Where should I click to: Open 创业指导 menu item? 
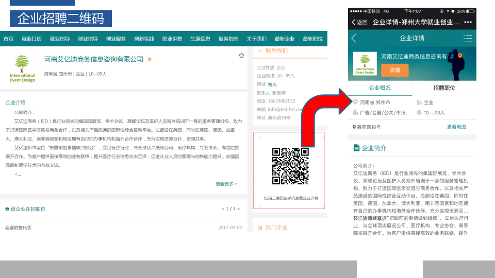[88, 39]
